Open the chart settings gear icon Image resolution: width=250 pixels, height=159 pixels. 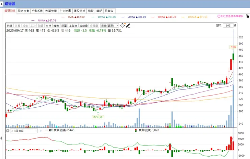(x=122, y=26)
